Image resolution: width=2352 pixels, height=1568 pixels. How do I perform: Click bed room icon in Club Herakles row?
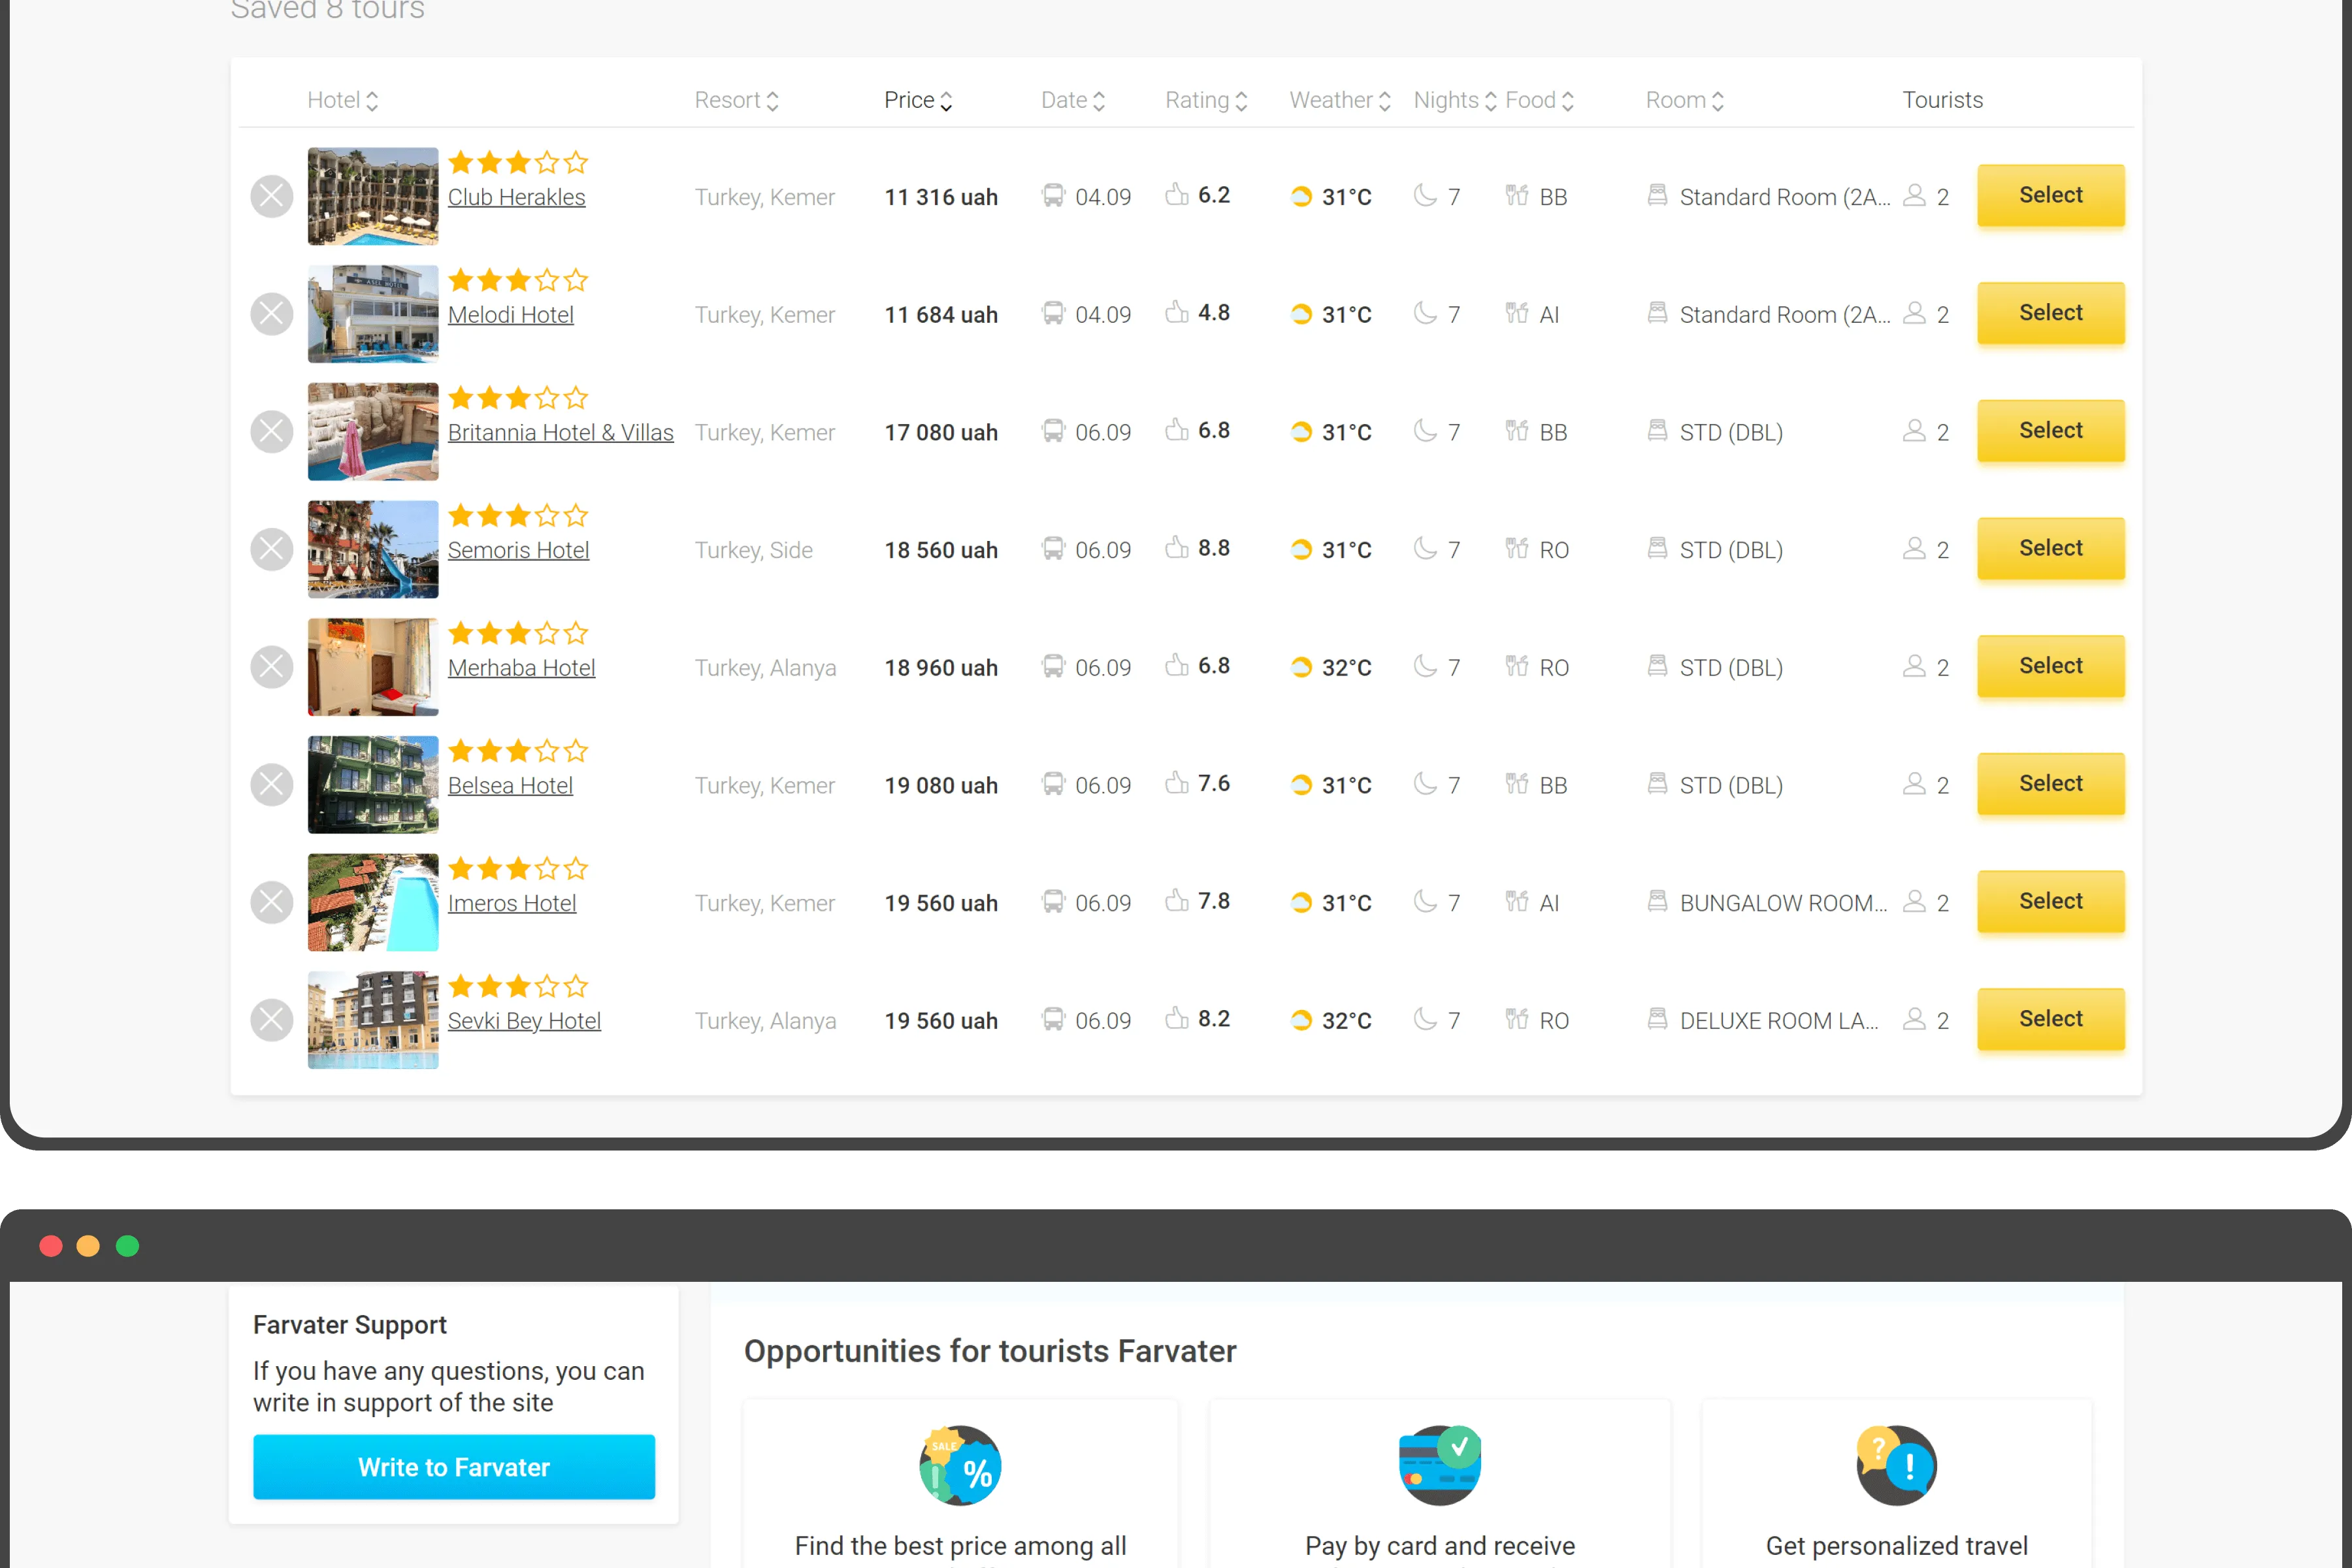click(1657, 195)
